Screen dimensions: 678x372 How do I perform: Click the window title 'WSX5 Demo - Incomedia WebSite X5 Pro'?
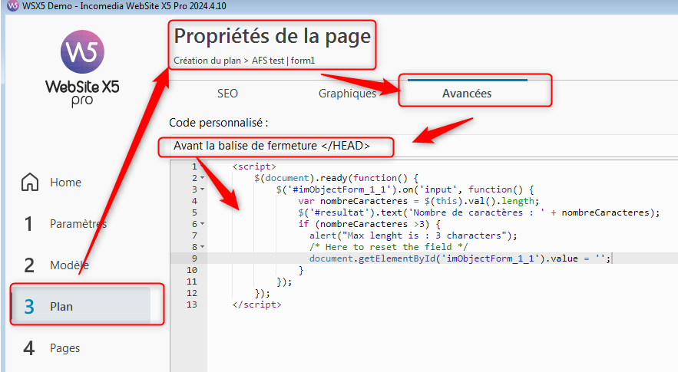coord(124,6)
